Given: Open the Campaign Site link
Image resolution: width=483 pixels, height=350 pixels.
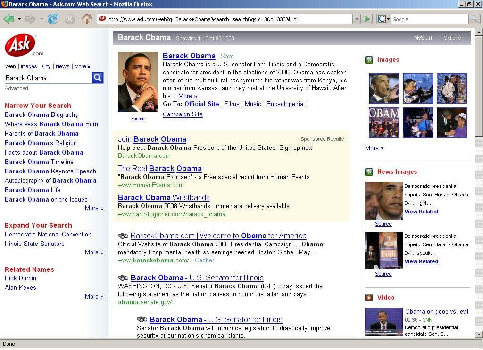Looking at the screenshot, I should click(183, 114).
